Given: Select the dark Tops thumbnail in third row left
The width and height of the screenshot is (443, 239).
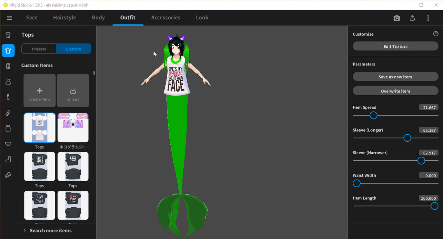Looking at the screenshot, I should pos(39,205).
